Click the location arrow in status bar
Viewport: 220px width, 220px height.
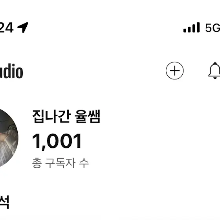tap(23, 27)
